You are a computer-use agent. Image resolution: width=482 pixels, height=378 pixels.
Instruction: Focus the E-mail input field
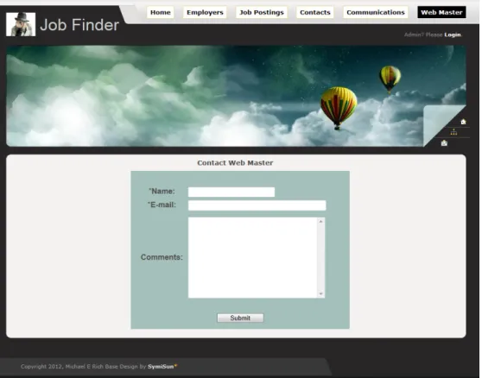(257, 205)
